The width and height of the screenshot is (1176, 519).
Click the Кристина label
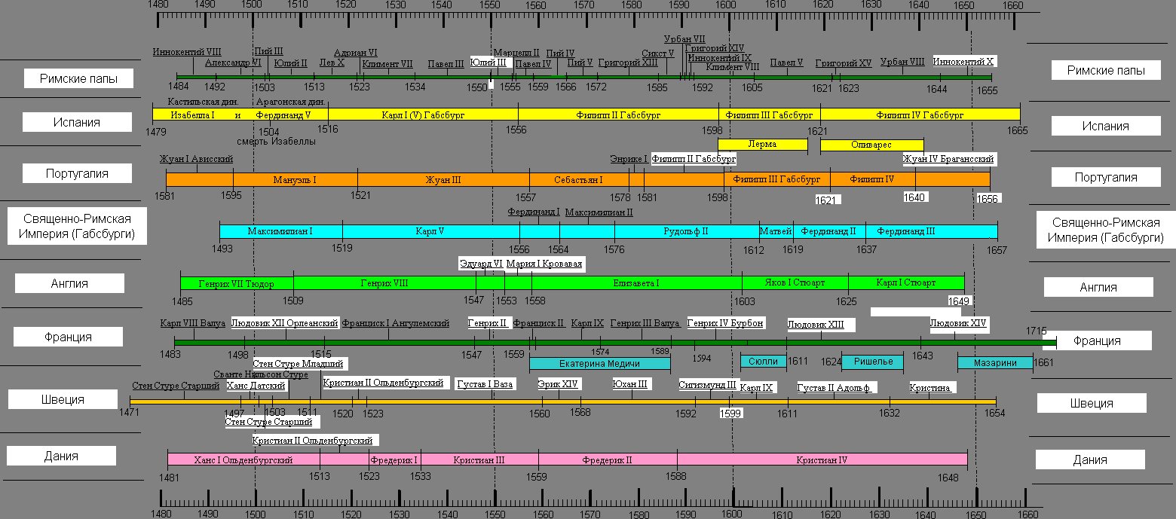point(933,388)
